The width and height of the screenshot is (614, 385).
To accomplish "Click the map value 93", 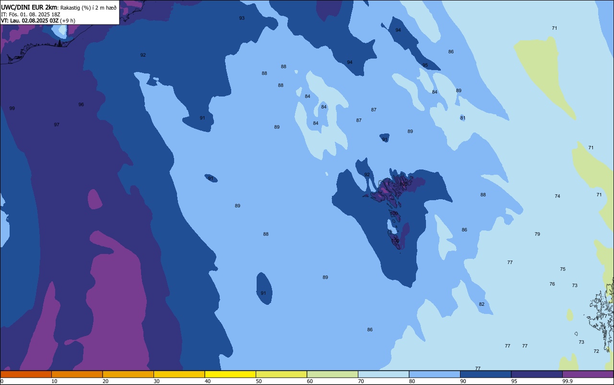I will [242, 18].
